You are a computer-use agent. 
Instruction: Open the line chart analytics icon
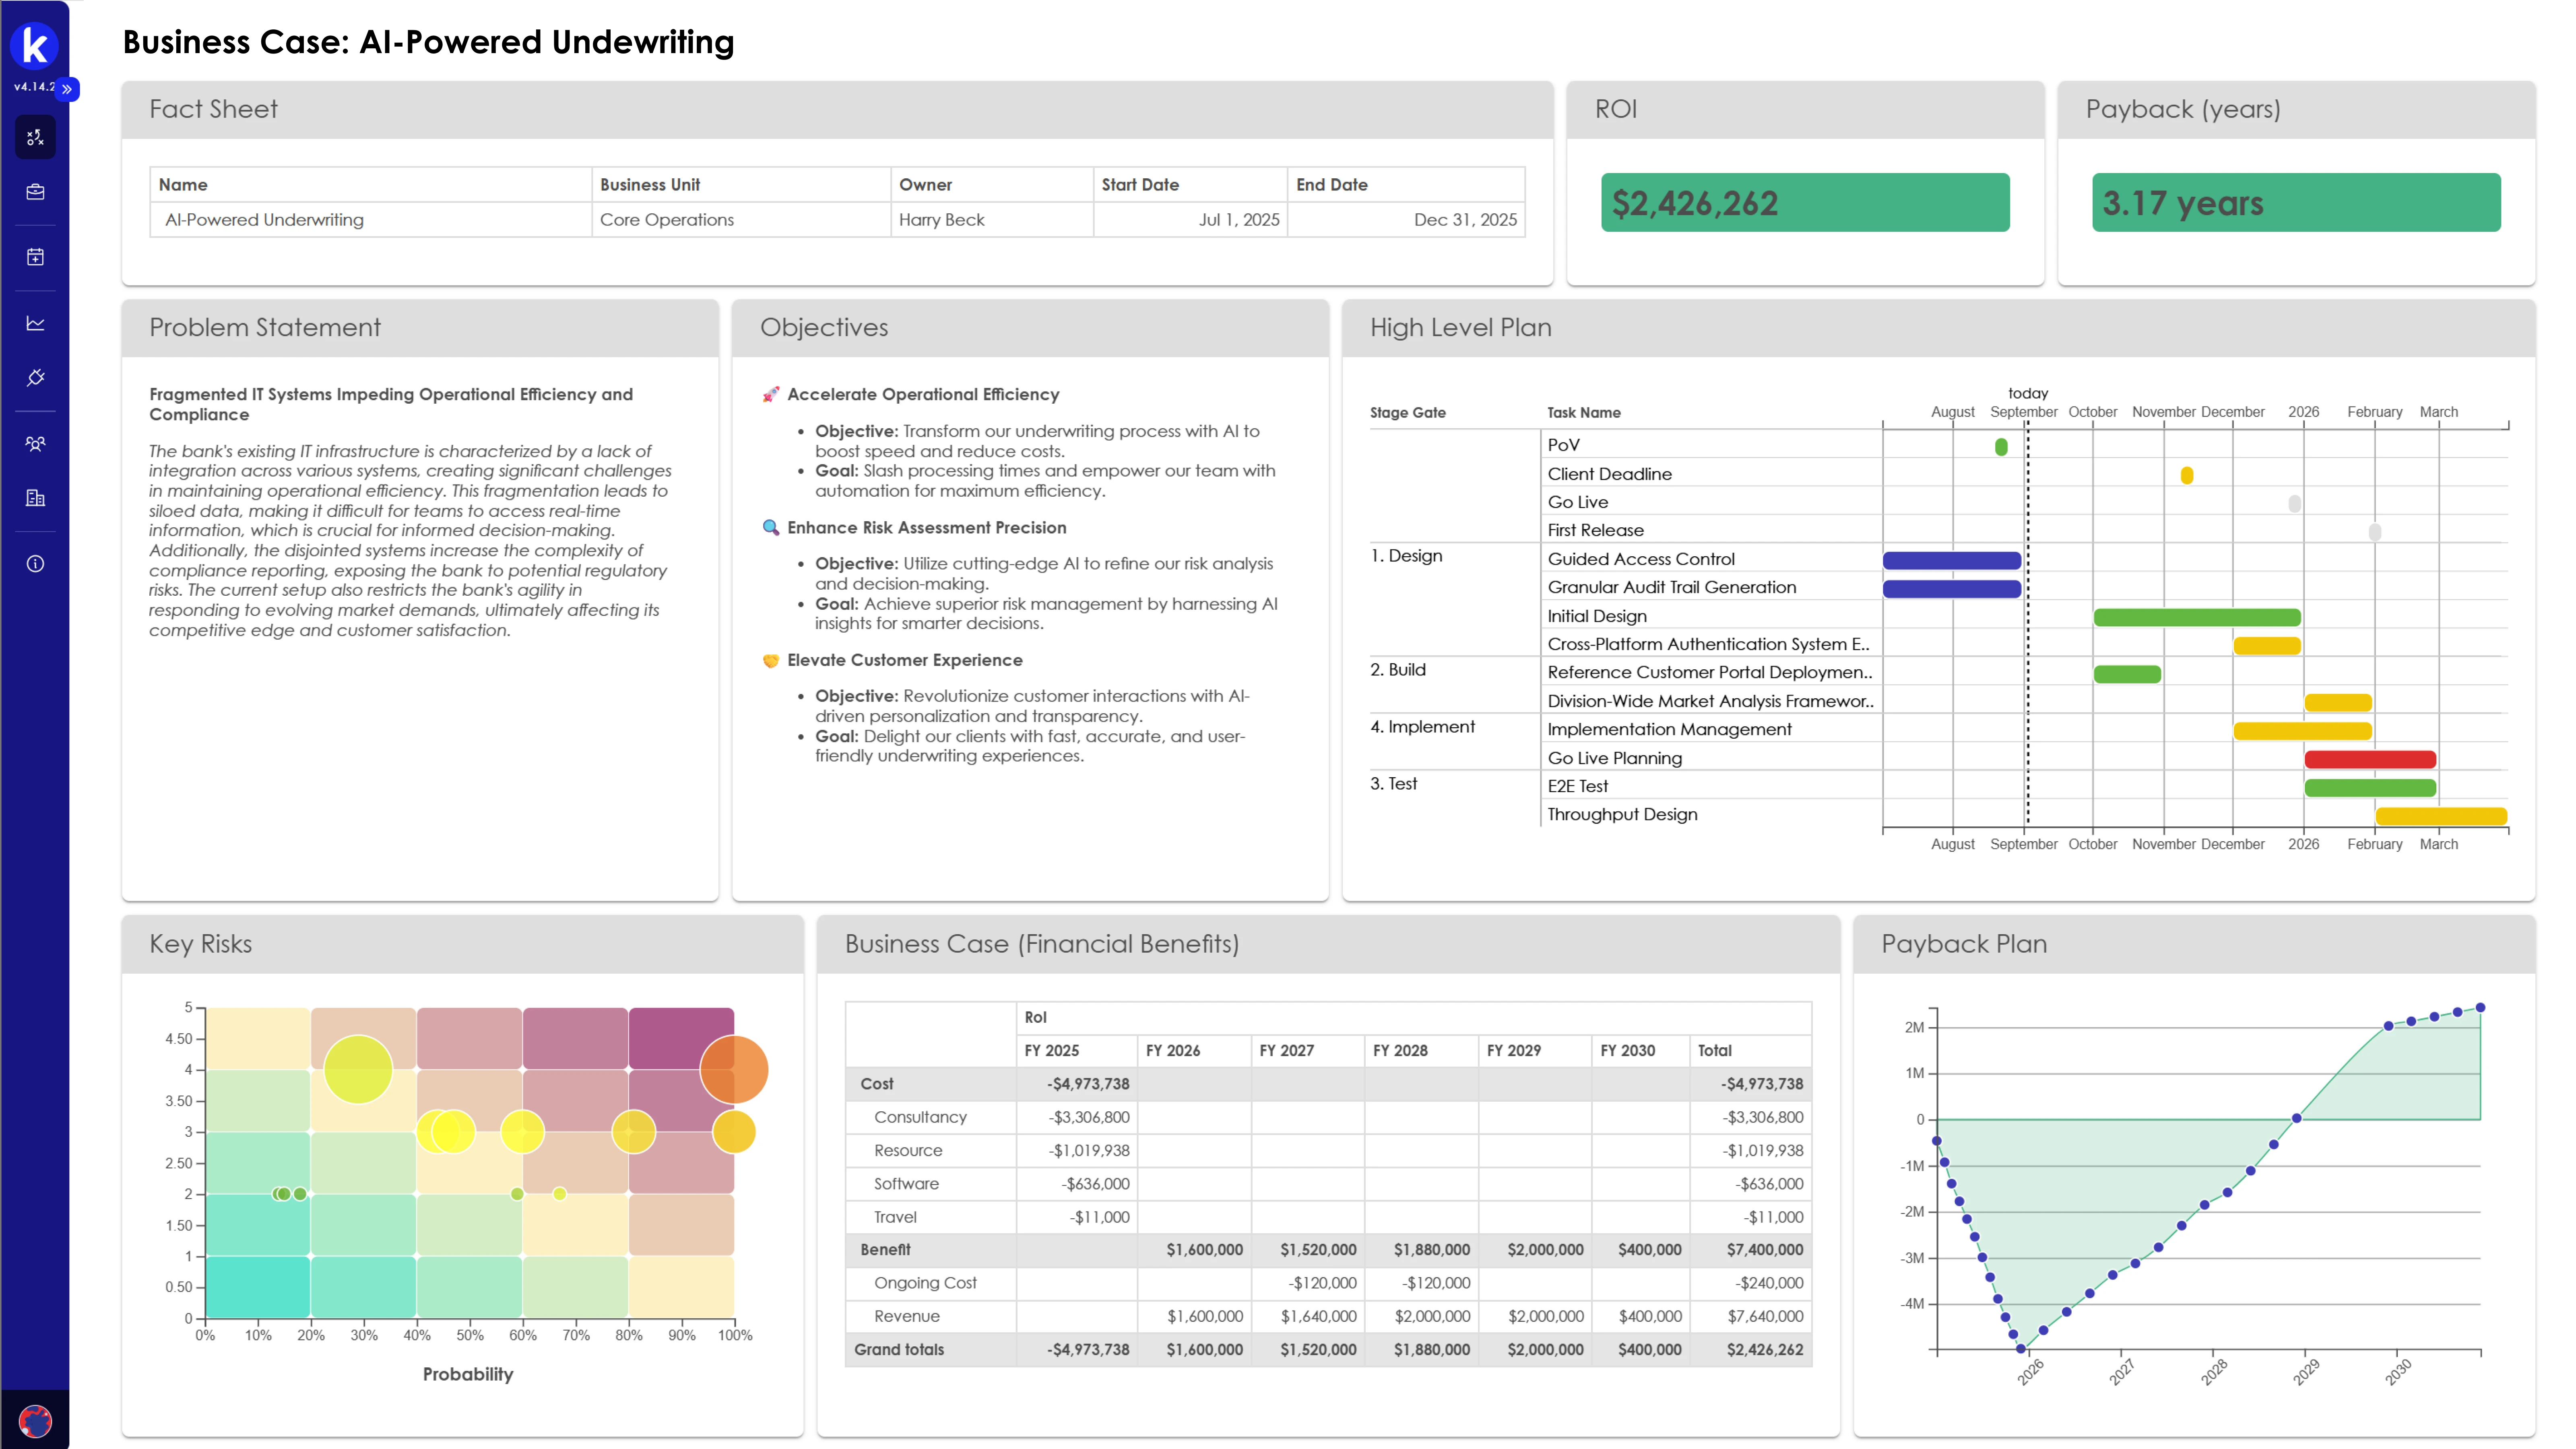click(x=35, y=323)
